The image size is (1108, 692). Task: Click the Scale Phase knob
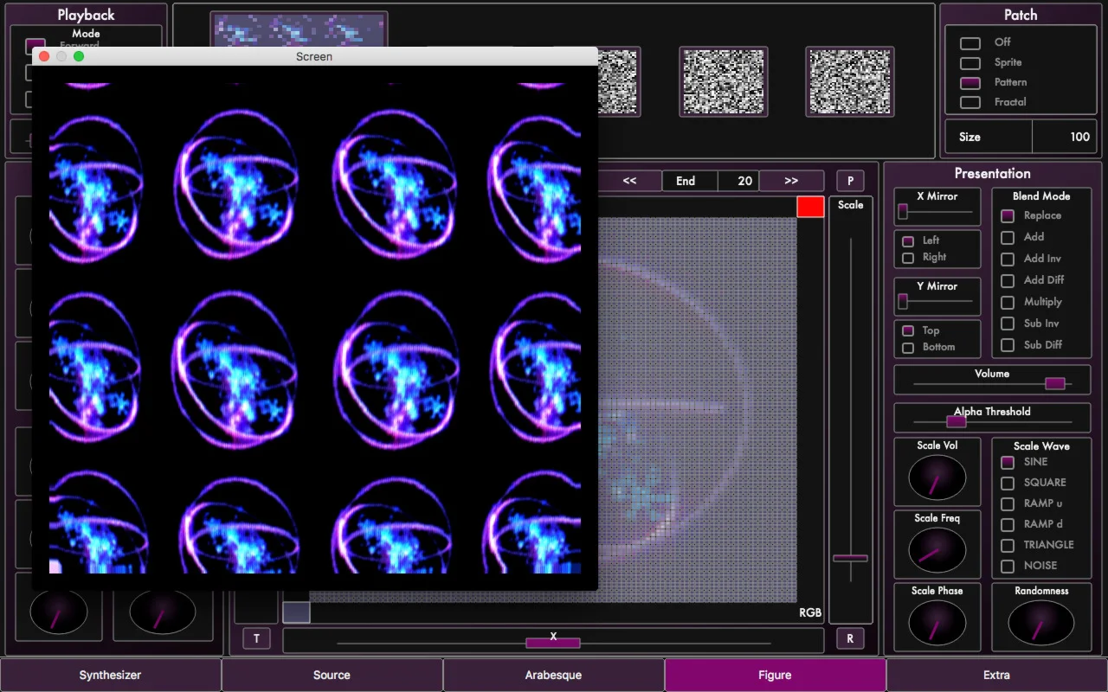pyautogui.click(x=937, y=623)
